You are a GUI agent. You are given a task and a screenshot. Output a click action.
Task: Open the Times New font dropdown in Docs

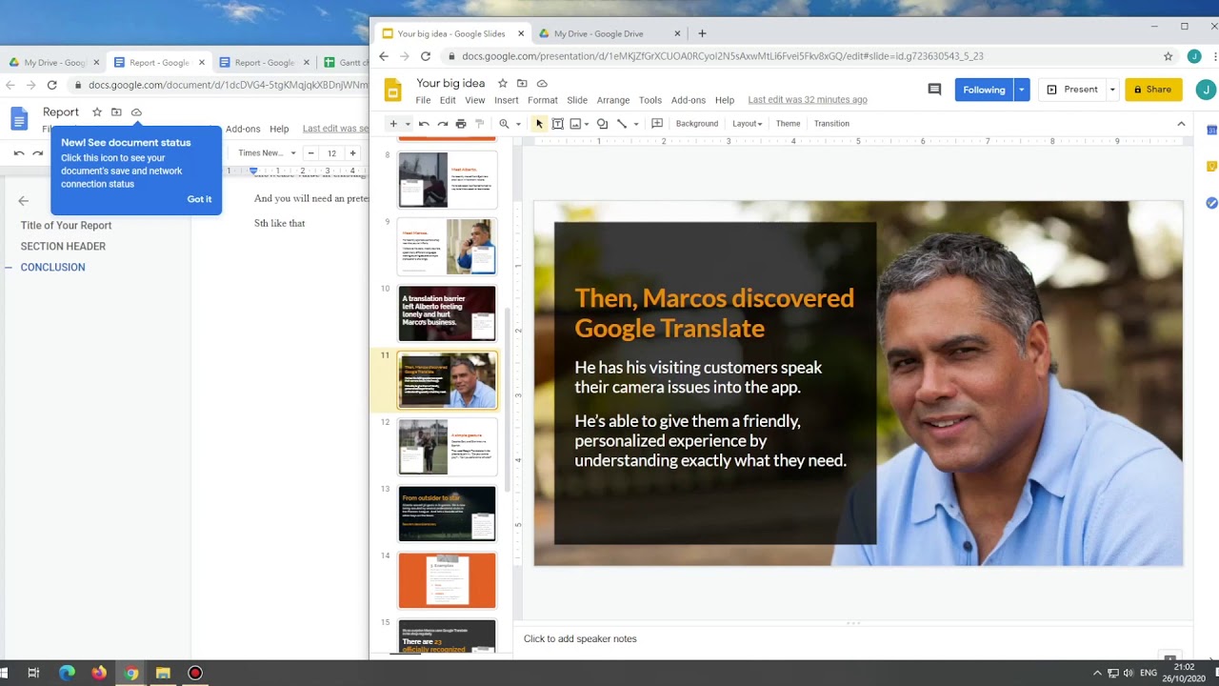tap(267, 153)
